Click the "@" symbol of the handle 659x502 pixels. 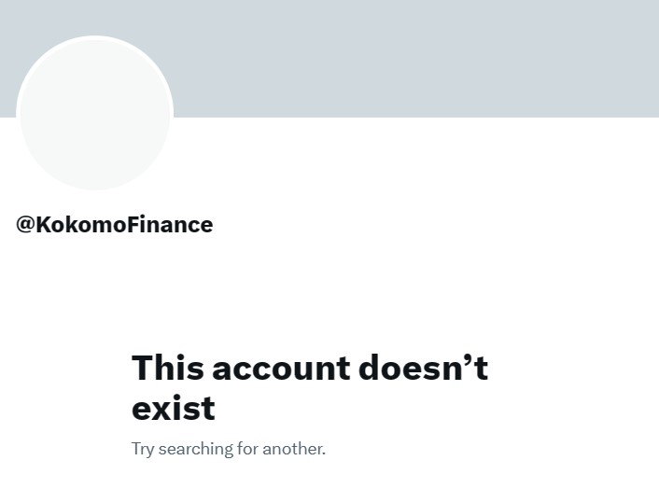(25, 225)
